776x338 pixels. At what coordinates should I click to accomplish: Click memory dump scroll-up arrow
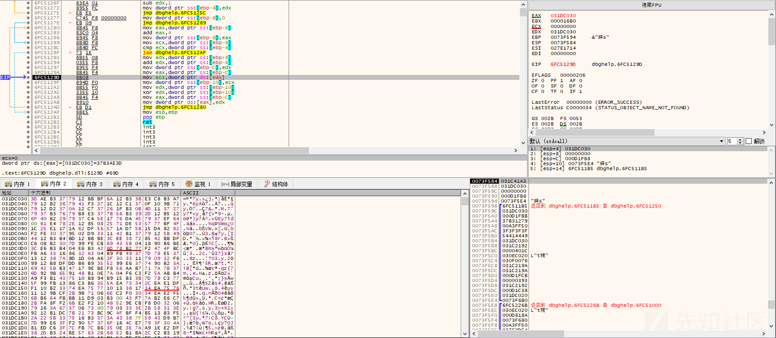pyautogui.click(x=465, y=193)
